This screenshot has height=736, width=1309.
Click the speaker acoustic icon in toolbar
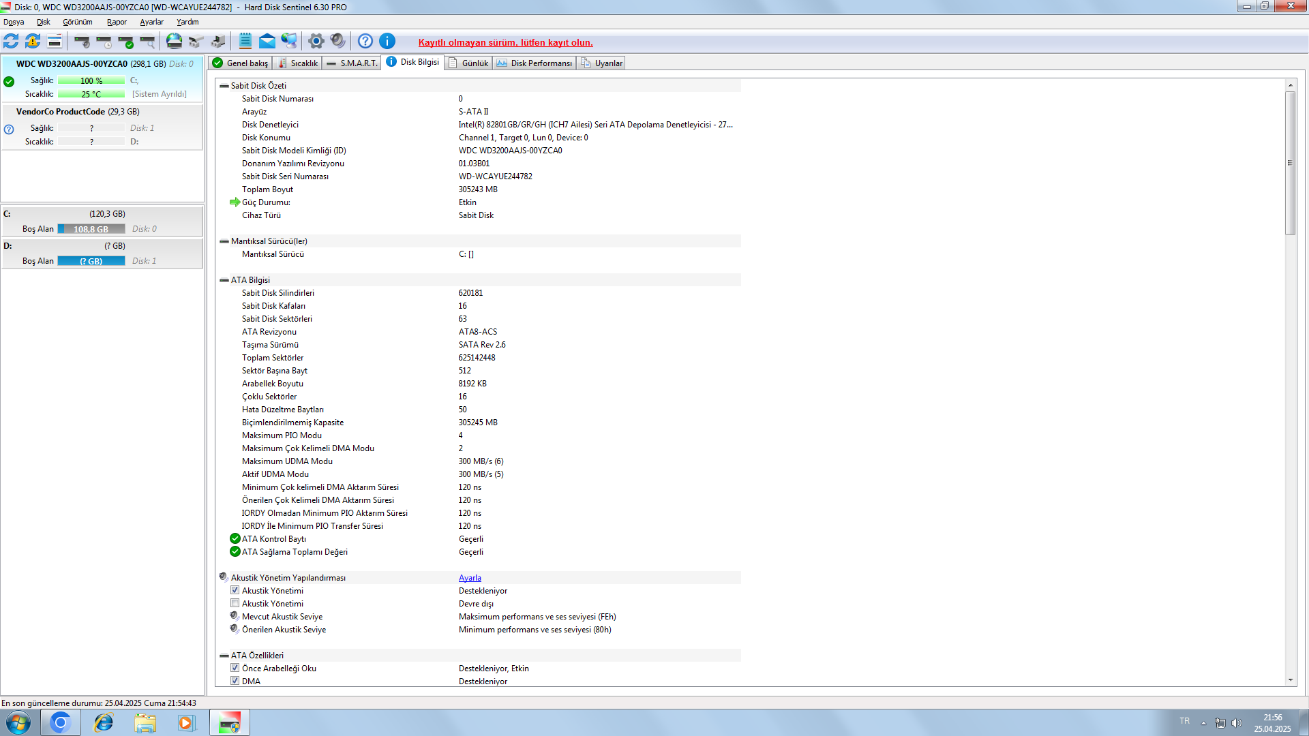(337, 42)
